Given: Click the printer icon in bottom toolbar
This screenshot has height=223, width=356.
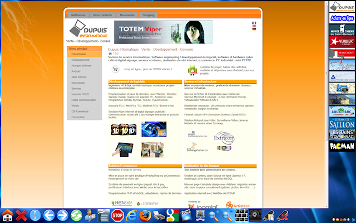Looking at the screenshot, I should tap(159, 215).
